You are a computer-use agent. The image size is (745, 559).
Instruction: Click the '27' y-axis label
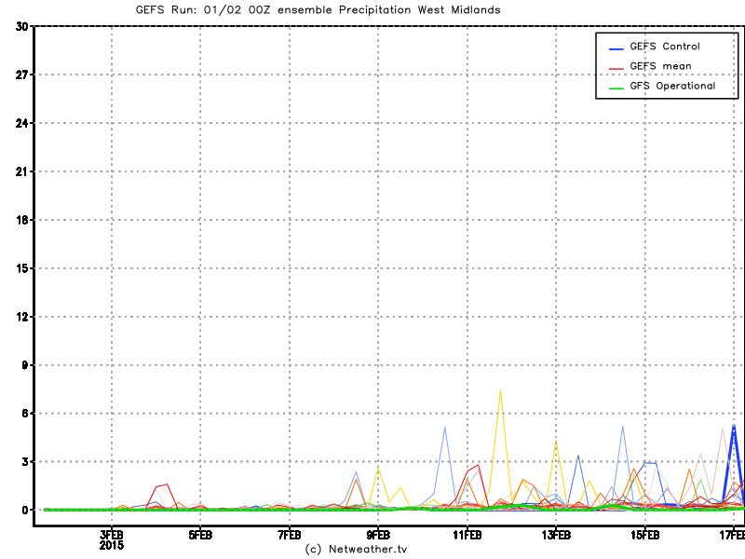point(21,75)
